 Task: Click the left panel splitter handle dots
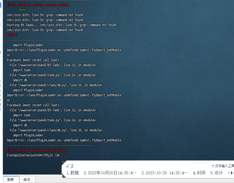pyautogui.click(x=2, y=131)
